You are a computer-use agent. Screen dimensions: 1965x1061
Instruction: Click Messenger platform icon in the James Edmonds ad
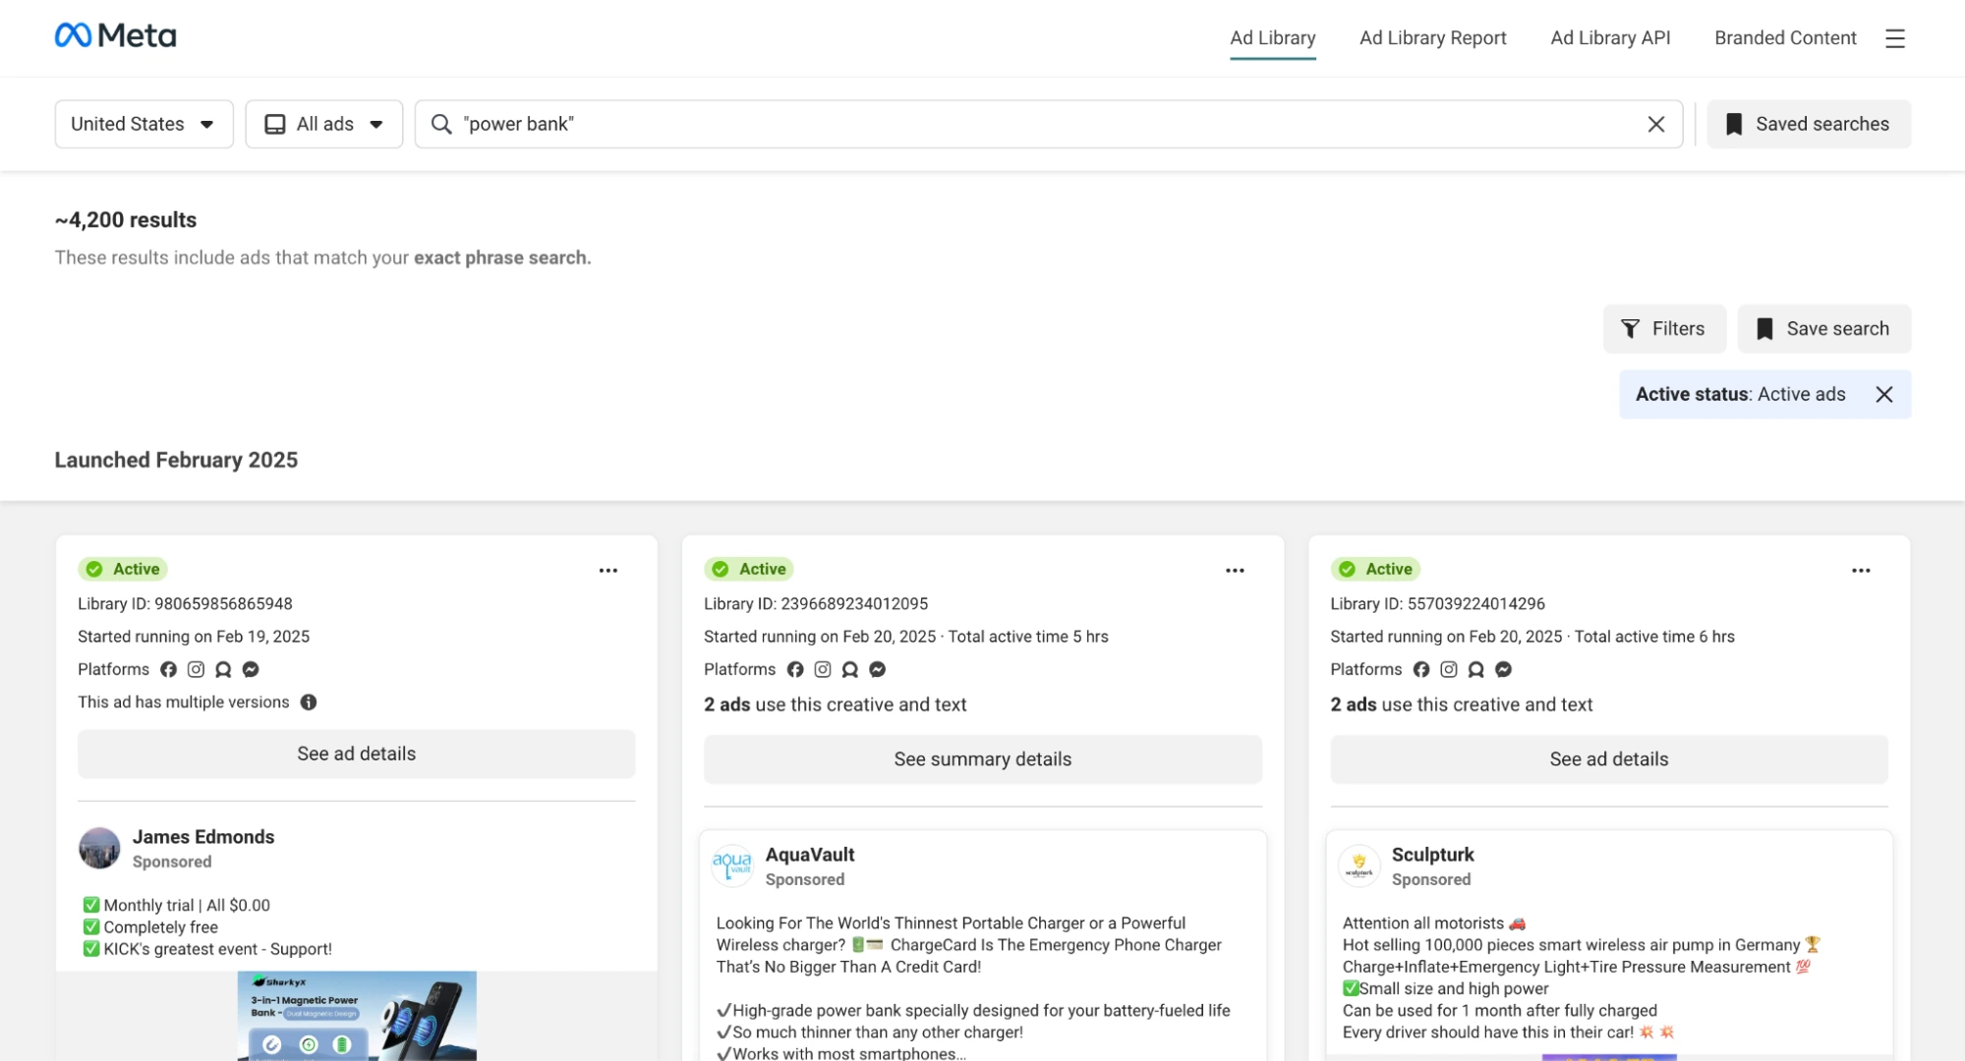pos(251,669)
